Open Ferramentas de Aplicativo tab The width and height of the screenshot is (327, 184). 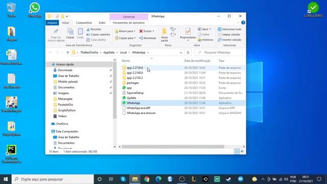point(129,22)
